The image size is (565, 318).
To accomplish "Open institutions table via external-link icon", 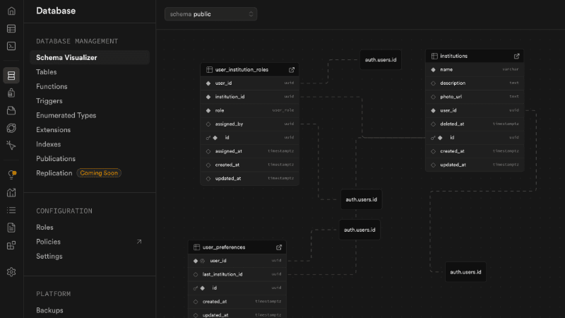I will coord(516,56).
